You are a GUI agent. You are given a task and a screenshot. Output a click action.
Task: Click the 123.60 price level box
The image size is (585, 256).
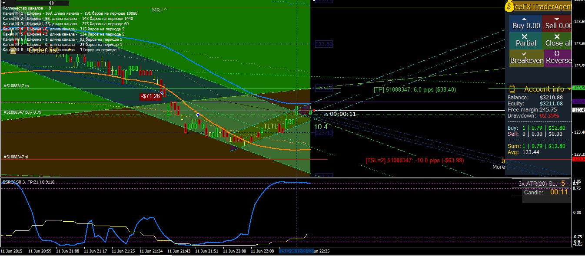click(x=324, y=44)
